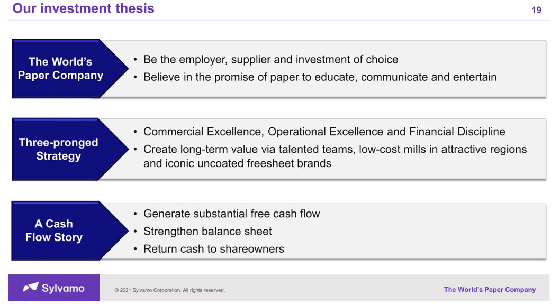Screen dimensions: 560x304
Task: Select the "Believe in the promise of paper" bullet
Action: (320, 77)
